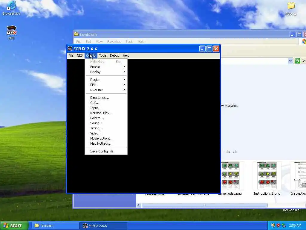This screenshot has height=230, width=306.
Task: Open the Browservice desktop shortcut icon
Action: (11, 8)
